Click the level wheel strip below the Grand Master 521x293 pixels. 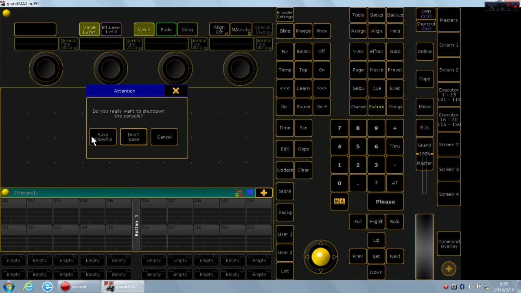(425, 247)
